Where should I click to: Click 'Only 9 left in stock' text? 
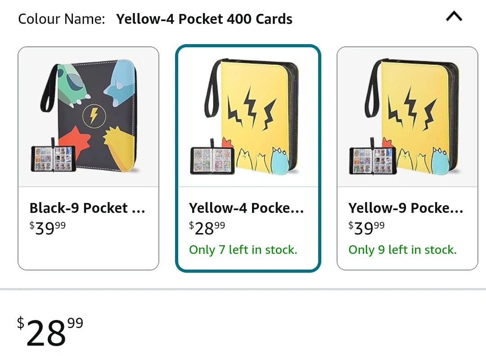click(x=403, y=250)
